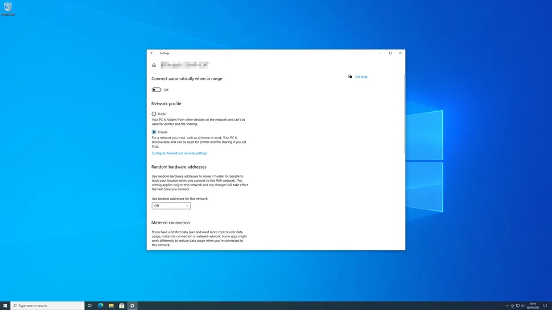Click the network tray icon

[517, 306]
